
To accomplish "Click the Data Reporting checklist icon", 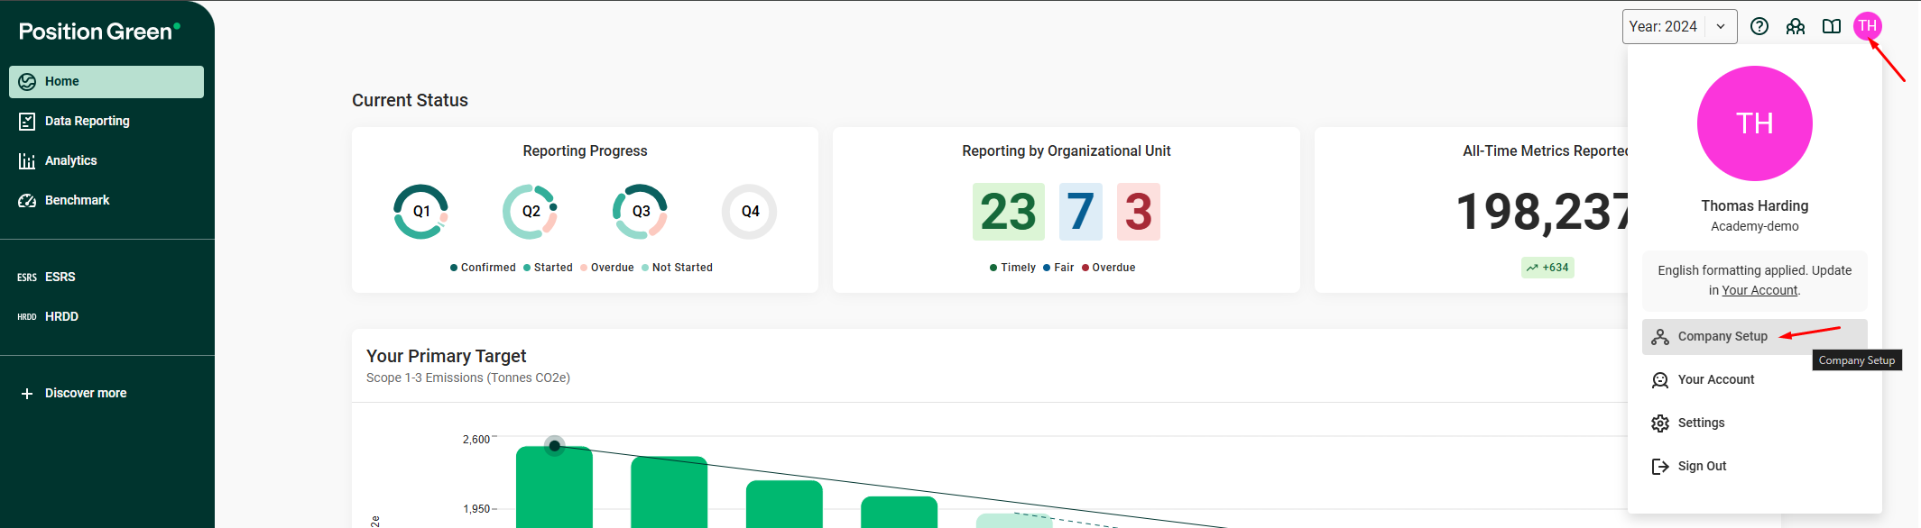I will pos(27,121).
